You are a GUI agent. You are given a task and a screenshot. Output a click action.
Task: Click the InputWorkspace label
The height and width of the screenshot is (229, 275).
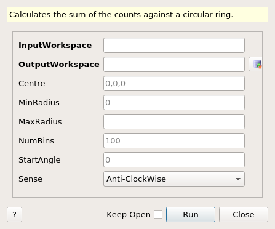tap(55, 46)
